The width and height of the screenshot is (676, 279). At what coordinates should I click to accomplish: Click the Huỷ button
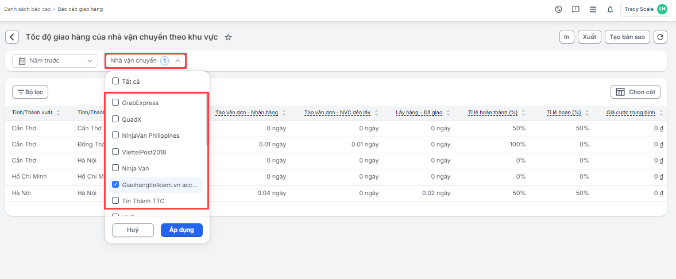tap(133, 230)
